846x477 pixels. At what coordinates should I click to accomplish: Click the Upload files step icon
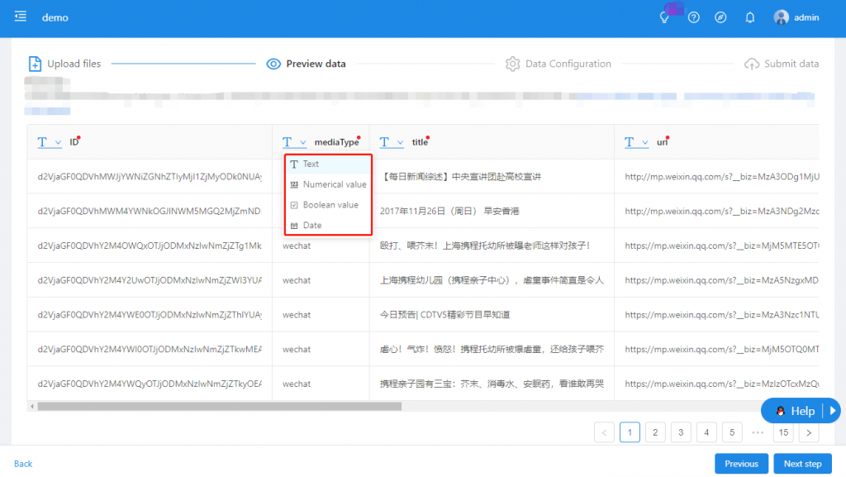pyautogui.click(x=35, y=64)
